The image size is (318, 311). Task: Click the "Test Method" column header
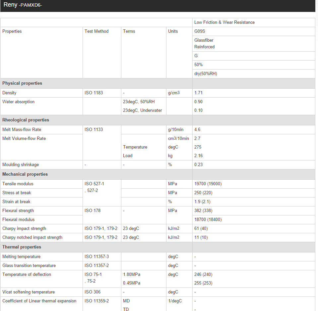(96, 31)
